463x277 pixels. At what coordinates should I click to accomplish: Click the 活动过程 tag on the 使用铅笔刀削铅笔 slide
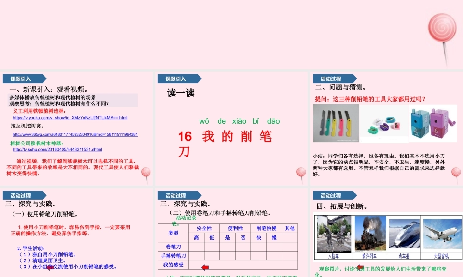(24, 195)
